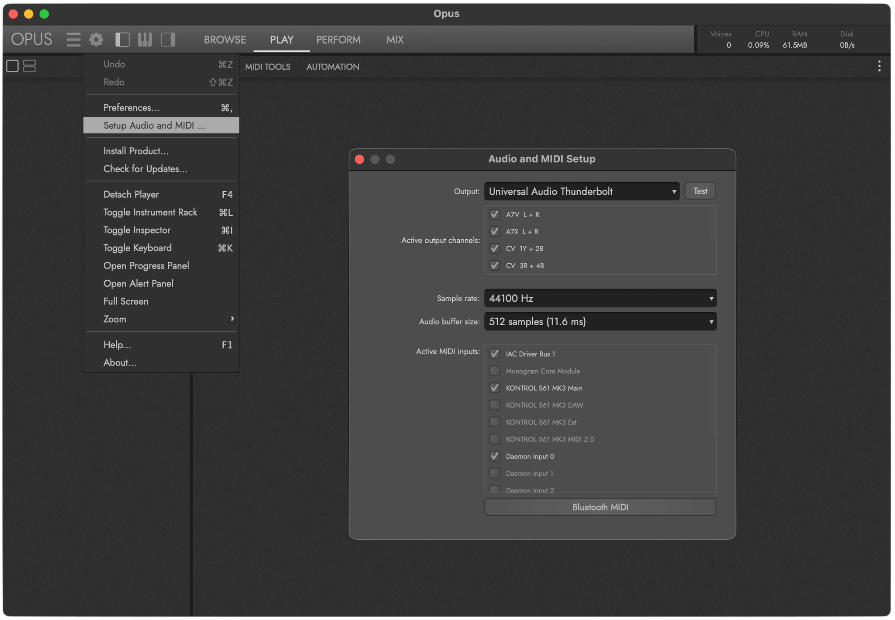Open the Output device dropdown

coord(582,191)
